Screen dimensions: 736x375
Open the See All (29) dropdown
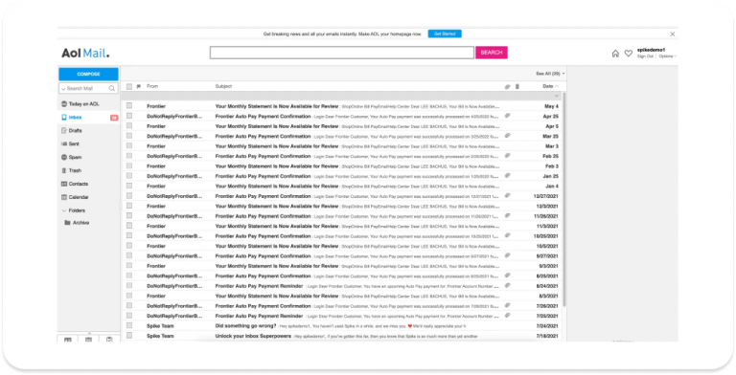pos(551,74)
